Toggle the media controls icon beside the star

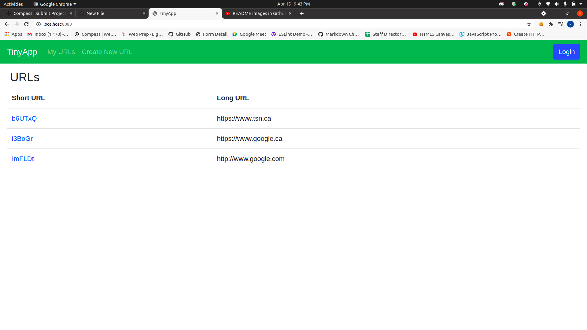pyautogui.click(x=561, y=24)
